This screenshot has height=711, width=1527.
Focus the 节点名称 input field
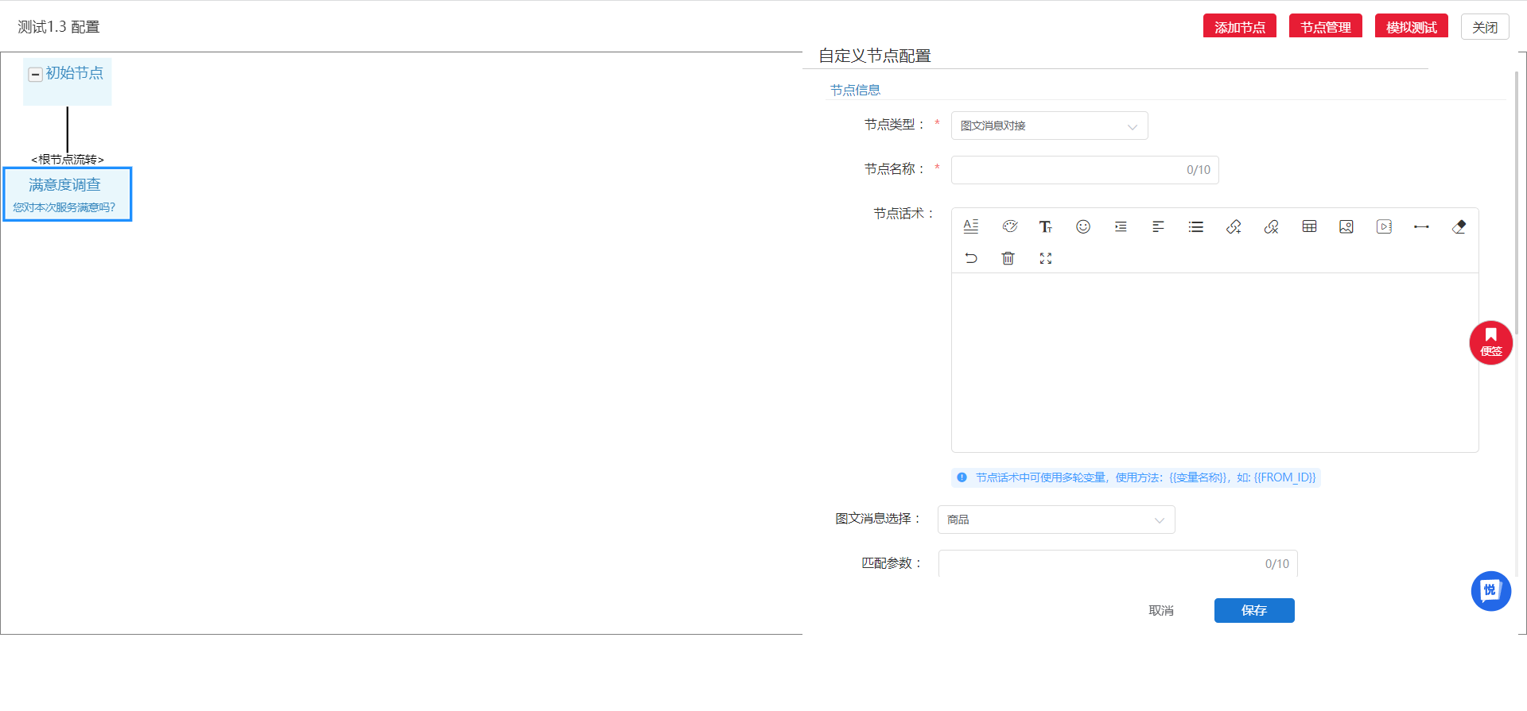[x=1085, y=170]
